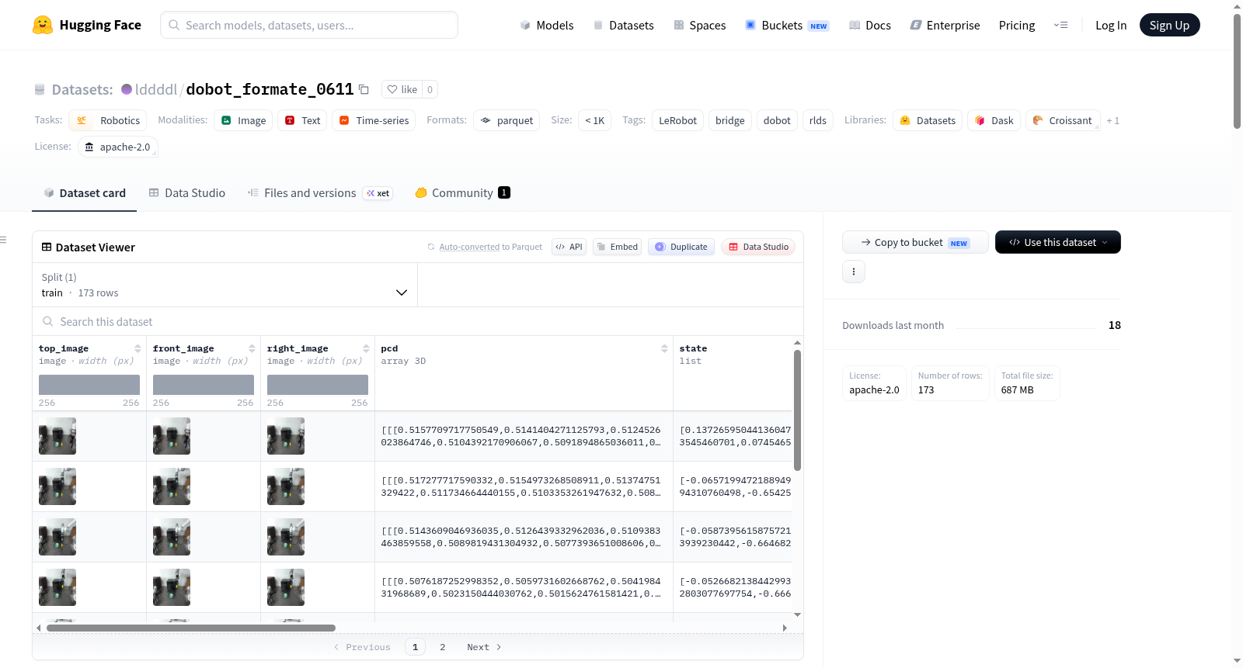1243x668 pixels.
Task: Go to Datasets in top navigation
Action: point(623,26)
